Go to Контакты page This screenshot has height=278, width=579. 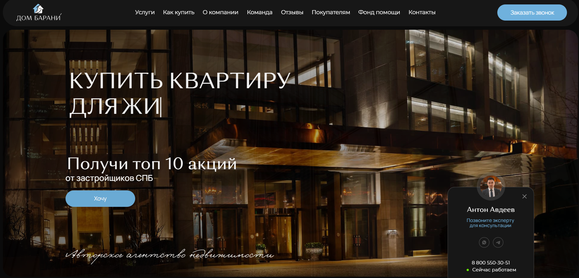pos(422,12)
